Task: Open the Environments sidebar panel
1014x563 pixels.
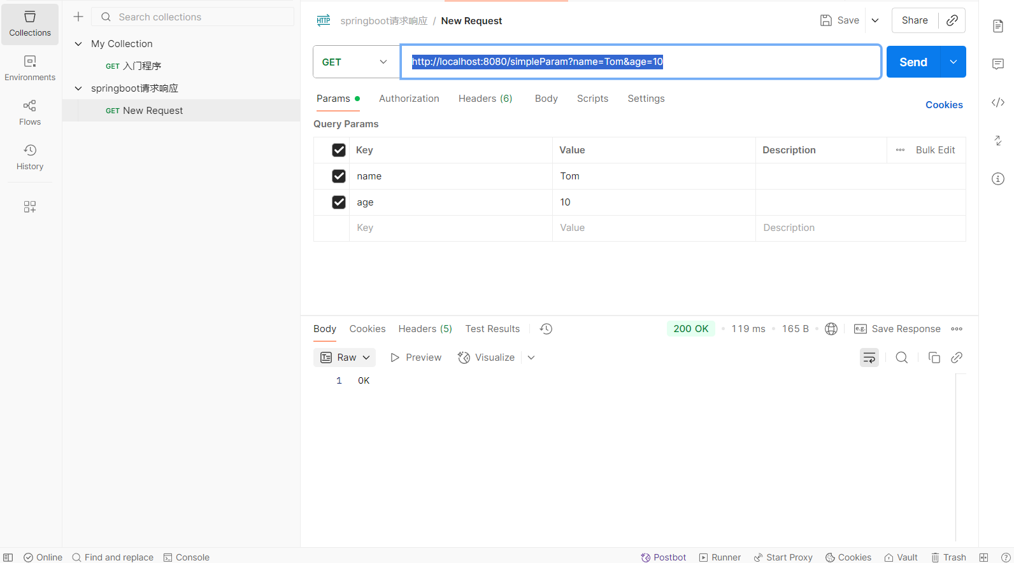Action: tap(30, 69)
